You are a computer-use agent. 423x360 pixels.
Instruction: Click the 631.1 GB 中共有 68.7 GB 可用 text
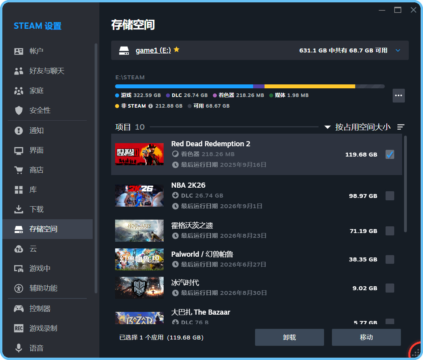click(343, 50)
